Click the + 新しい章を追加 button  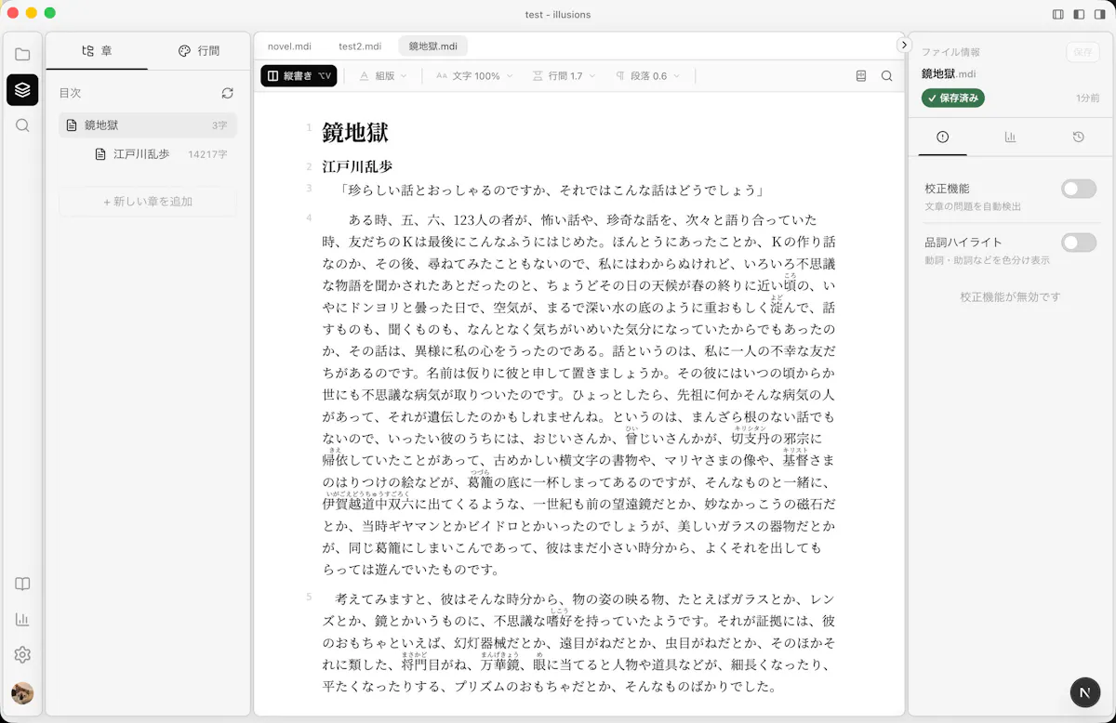coord(148,202)
